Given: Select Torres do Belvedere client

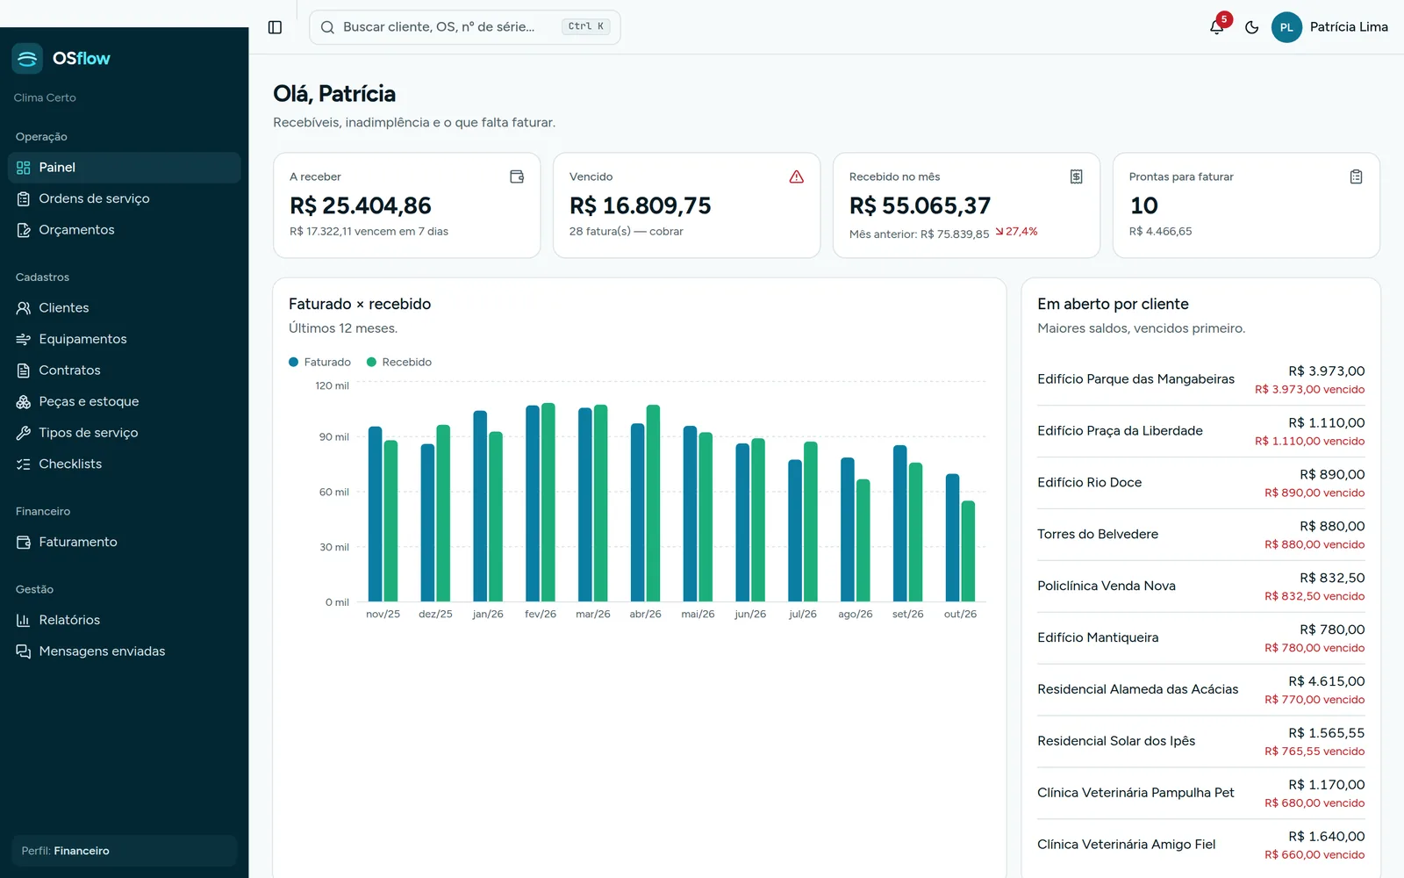Looking at the screenshot, I should (1200, 535).
